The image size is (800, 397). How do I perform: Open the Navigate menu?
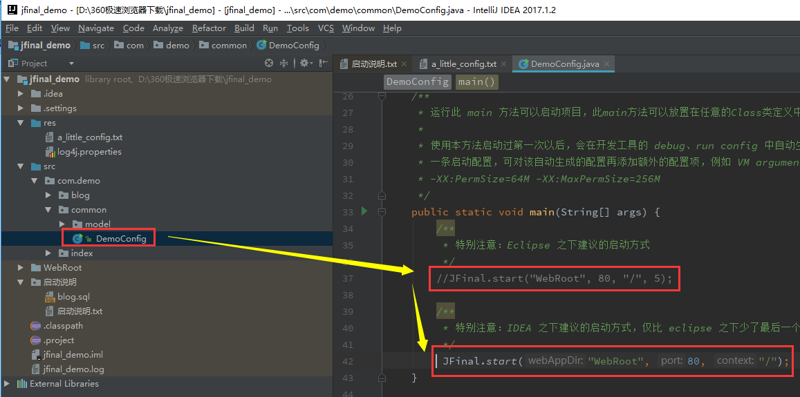96,28
